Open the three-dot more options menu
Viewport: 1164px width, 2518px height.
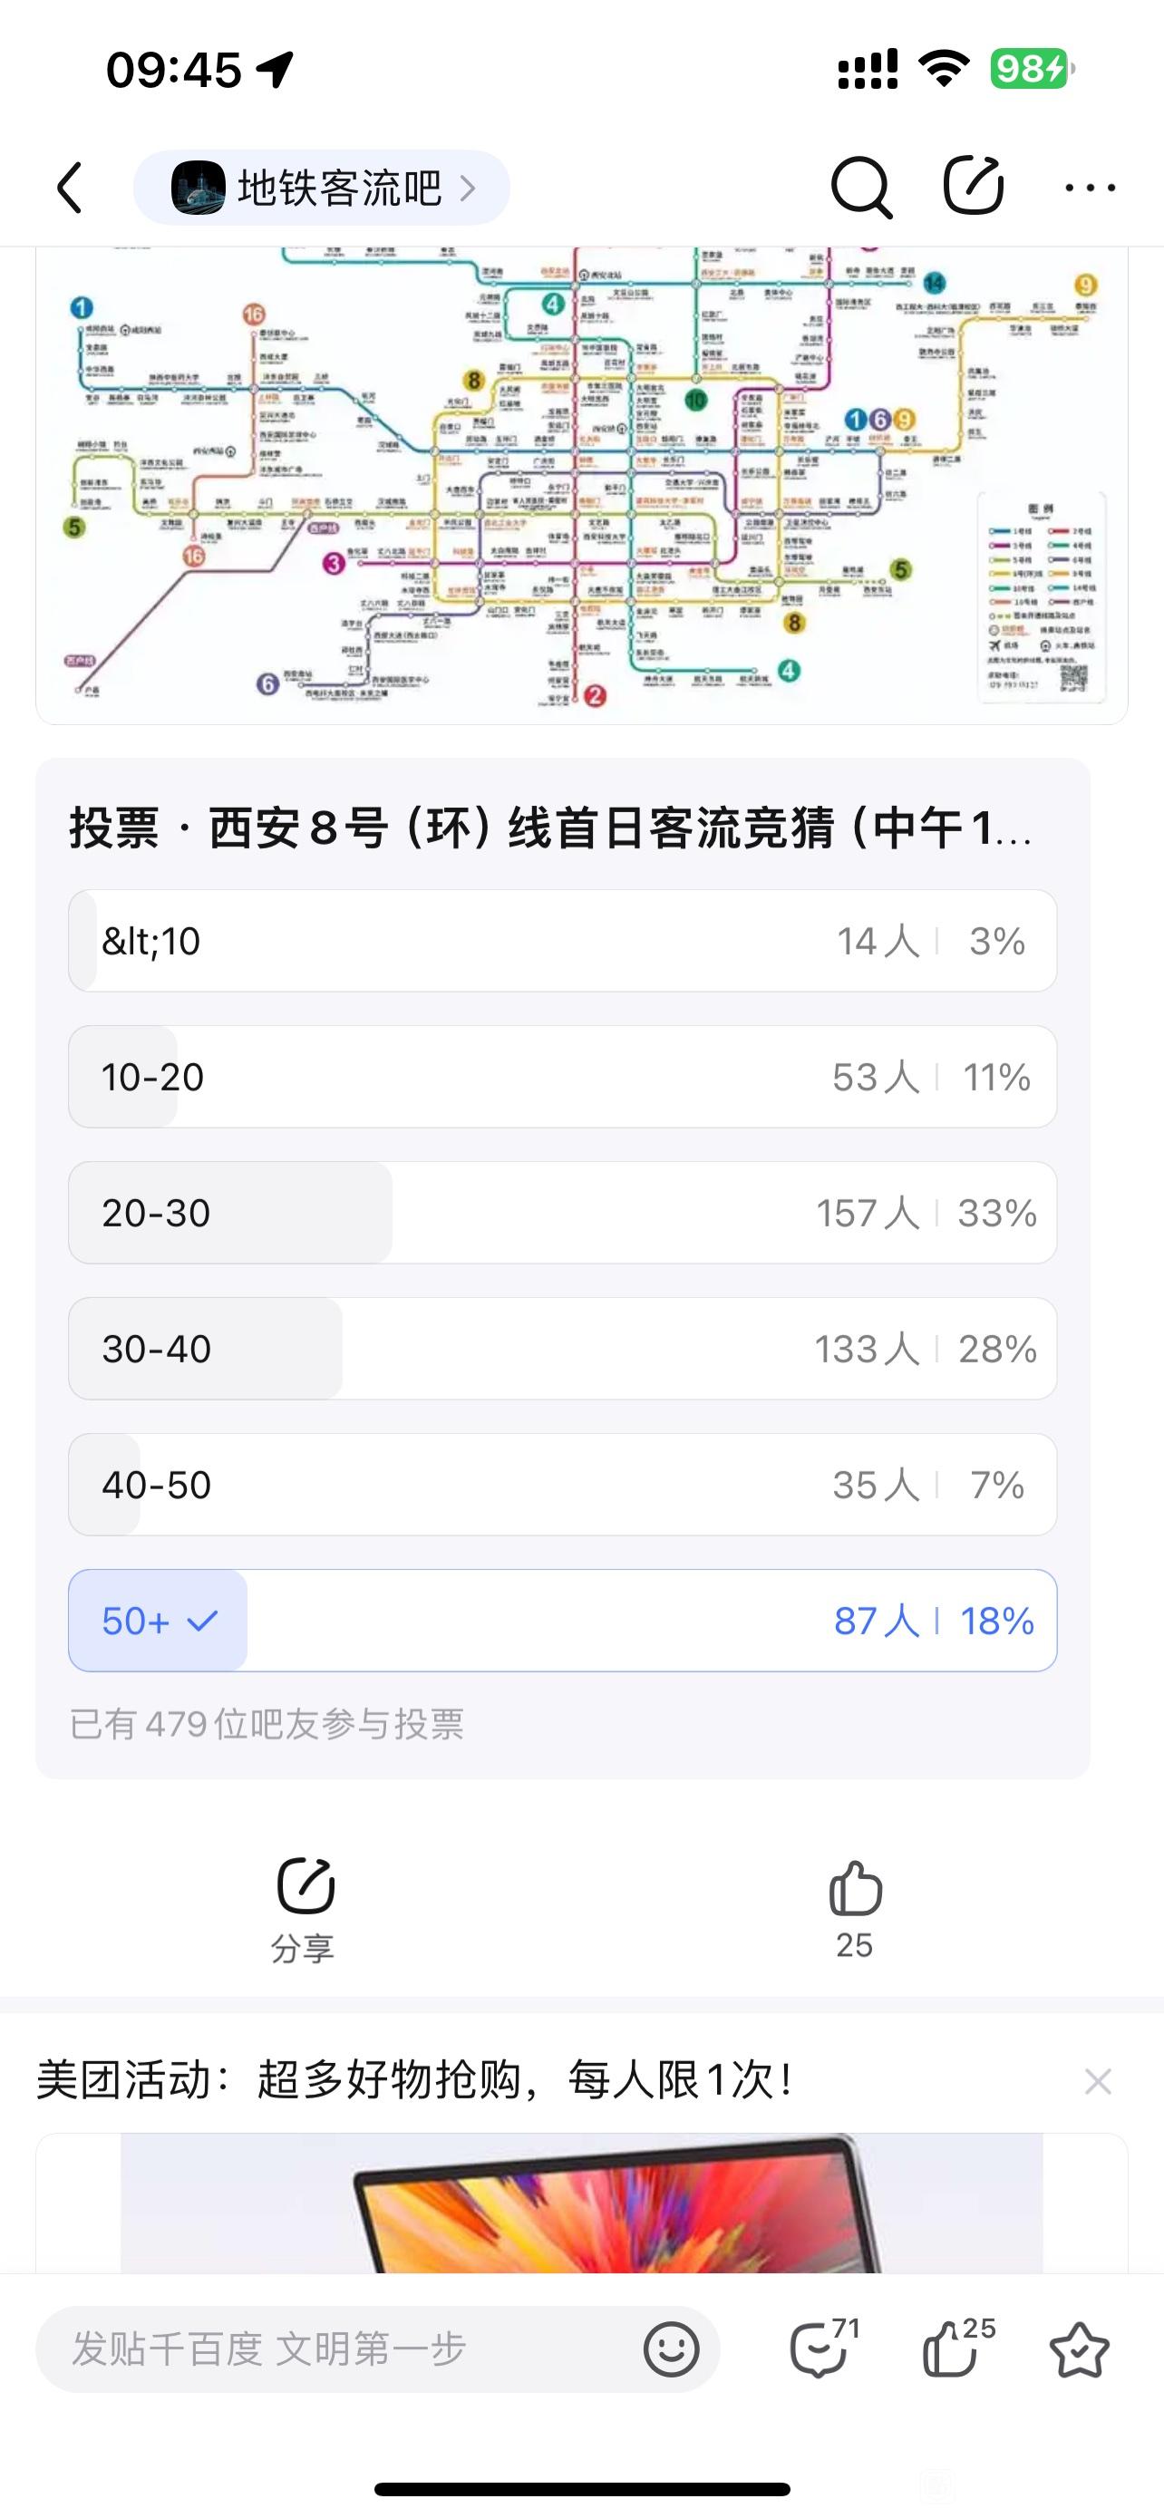point(1090,187)
